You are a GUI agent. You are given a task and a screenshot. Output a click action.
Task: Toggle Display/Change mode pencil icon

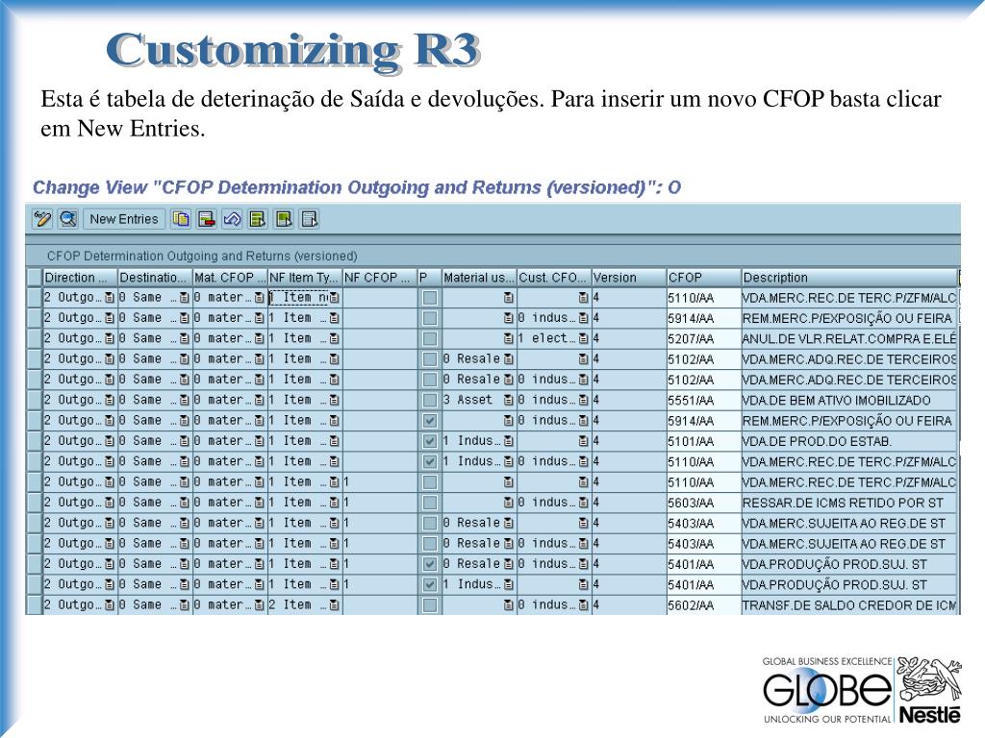tap(42, 219)
